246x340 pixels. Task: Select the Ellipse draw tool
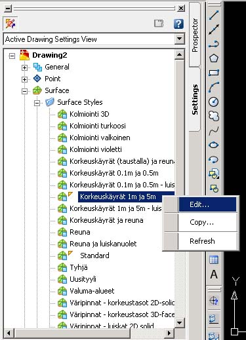click(x=214, y=145)
